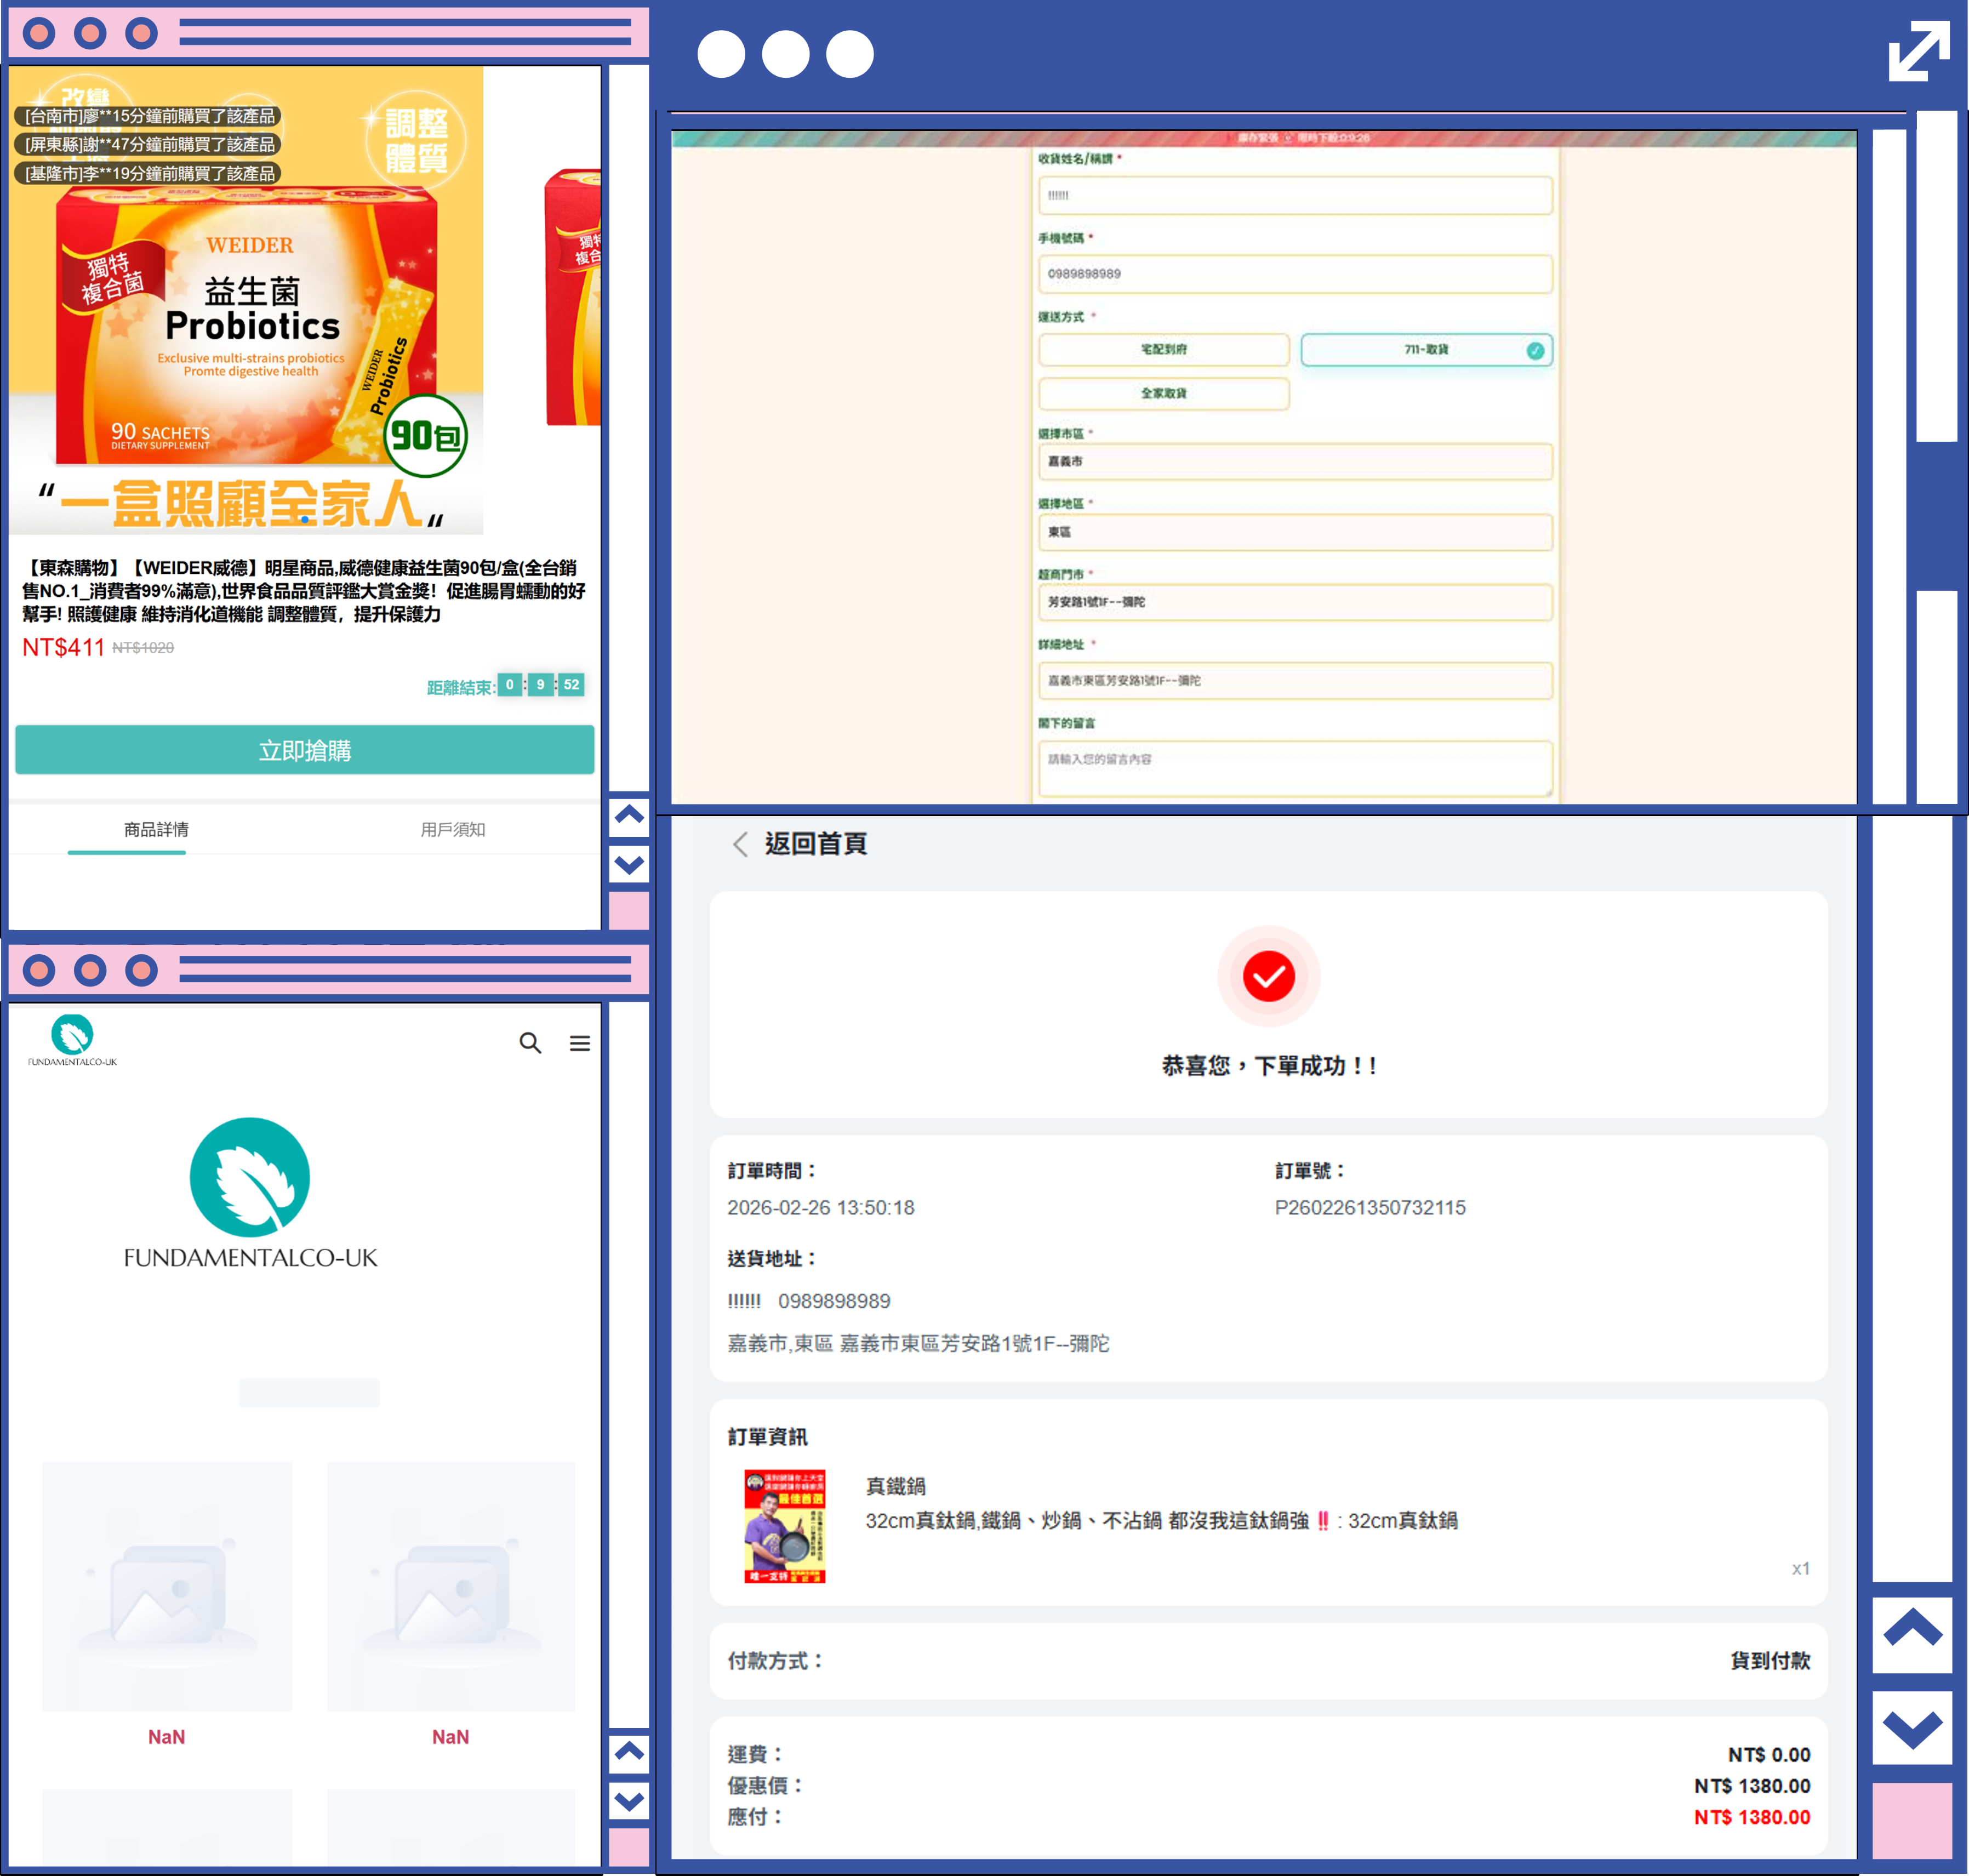
Task: Click scroll up arrow in probiotics panel
Action: coord(629,815)
